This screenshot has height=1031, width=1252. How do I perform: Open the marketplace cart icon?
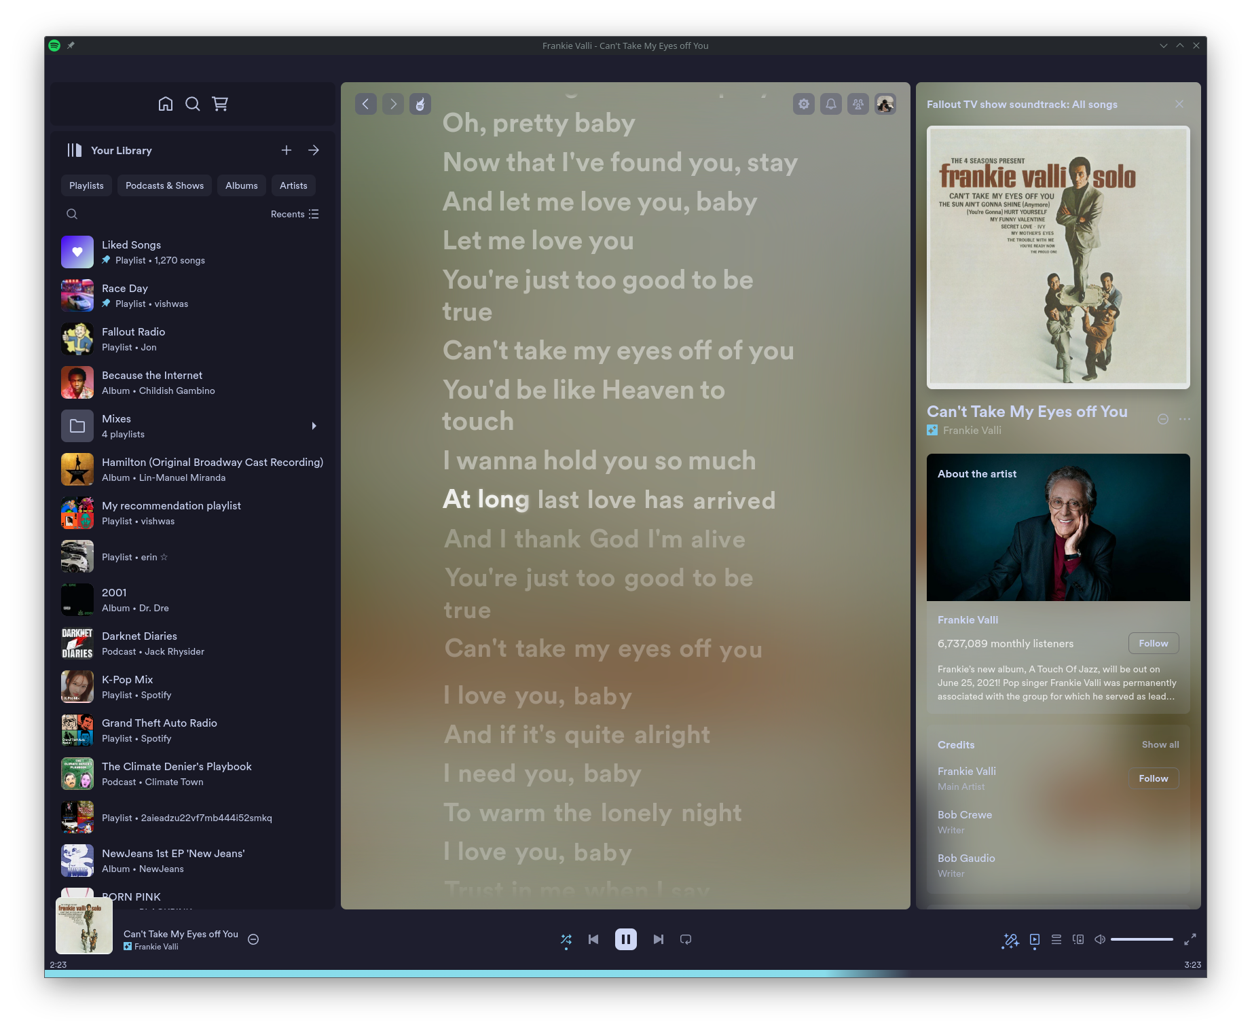coord(220,104)
